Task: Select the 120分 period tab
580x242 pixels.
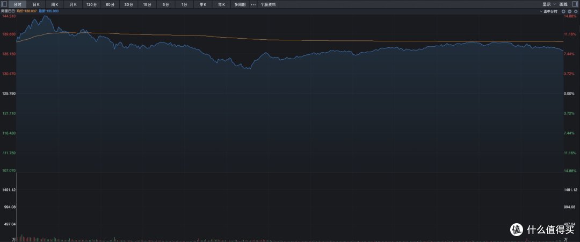Action: pyautogui.click(x=92, y=4)
